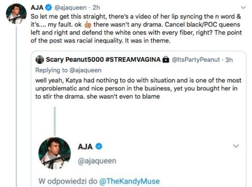The image size is (252, 187).
Task: Open @ajaqueen in the 'Replying to' line
Action: click(x=85, y=70)
